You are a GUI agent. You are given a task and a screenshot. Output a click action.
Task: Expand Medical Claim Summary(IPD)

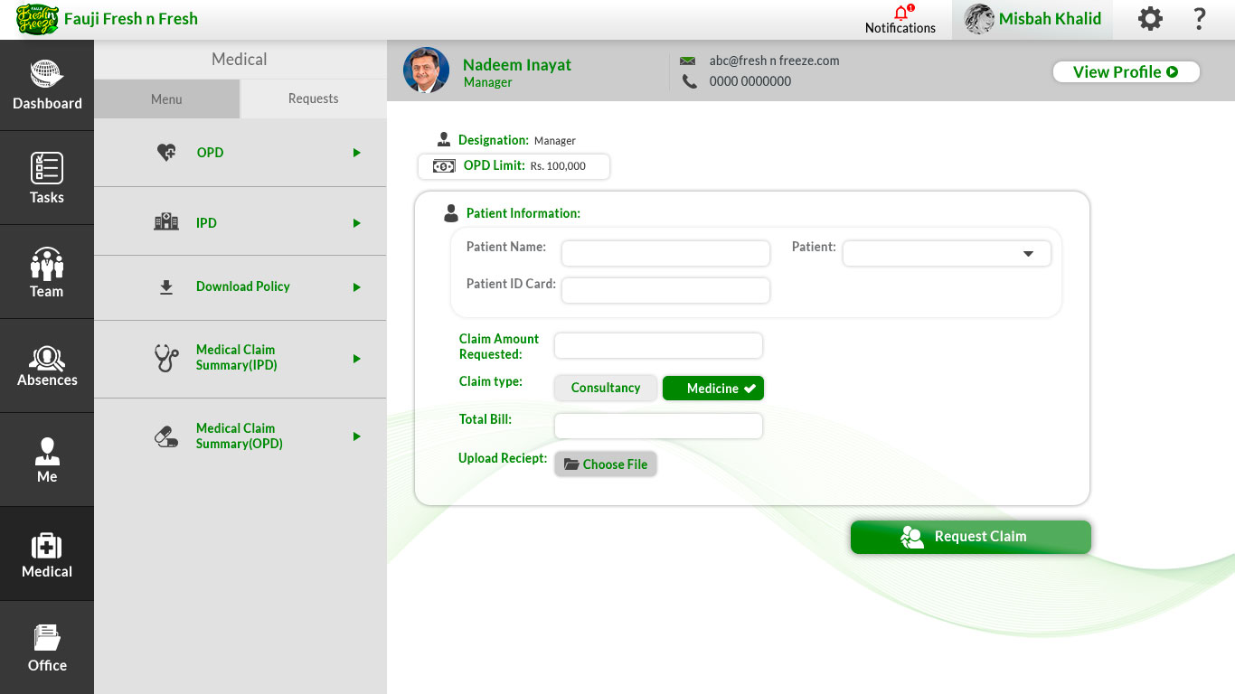(x=357, y=359)
